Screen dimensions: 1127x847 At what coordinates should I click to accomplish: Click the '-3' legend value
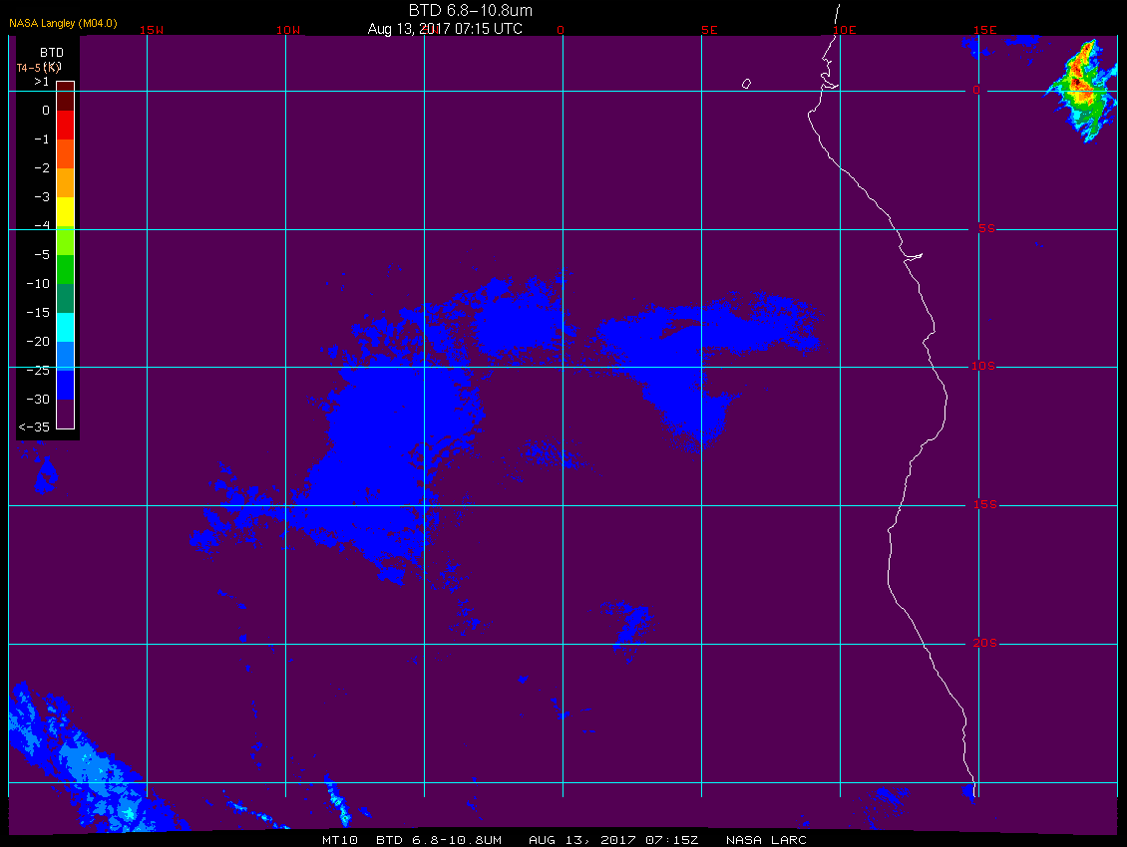[x=42, y=197]
